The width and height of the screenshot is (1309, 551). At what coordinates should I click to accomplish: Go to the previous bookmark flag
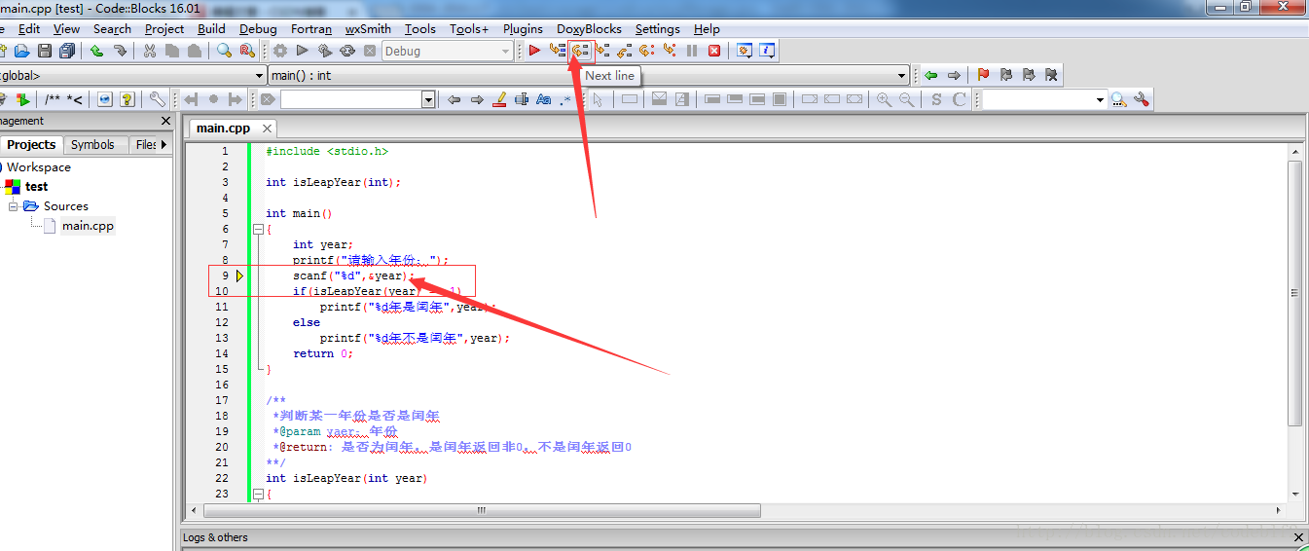click(1005, 75)
